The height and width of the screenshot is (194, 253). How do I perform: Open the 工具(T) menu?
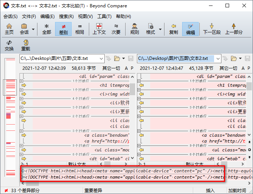104,17
